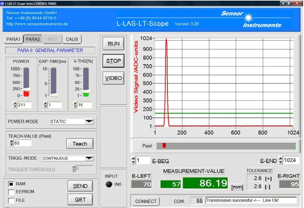This screenshot has width=304, height=208.
Task: Click the RUN button
Action: (114, 44)
